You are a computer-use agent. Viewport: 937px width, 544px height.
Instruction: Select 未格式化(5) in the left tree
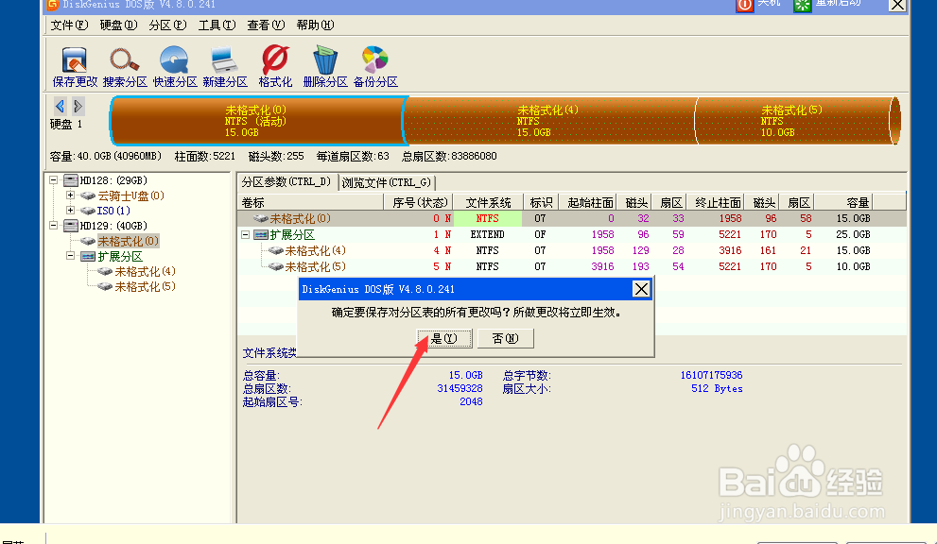click(146, 286)
